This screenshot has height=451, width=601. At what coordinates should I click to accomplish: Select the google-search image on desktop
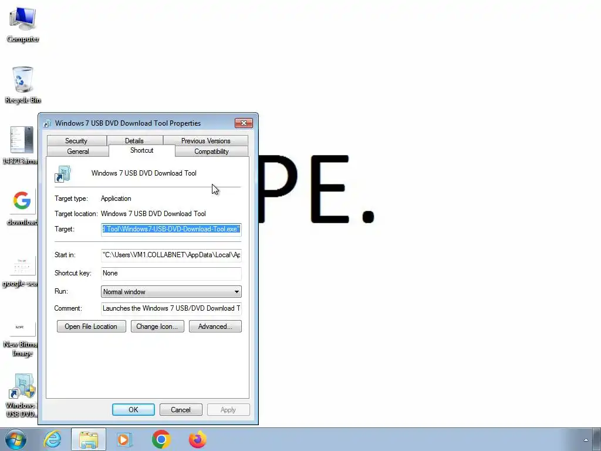point(20,271)
